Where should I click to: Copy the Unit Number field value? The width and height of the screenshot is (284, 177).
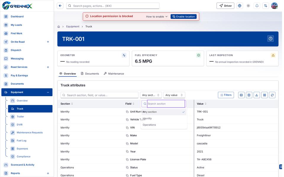point(127,112)
